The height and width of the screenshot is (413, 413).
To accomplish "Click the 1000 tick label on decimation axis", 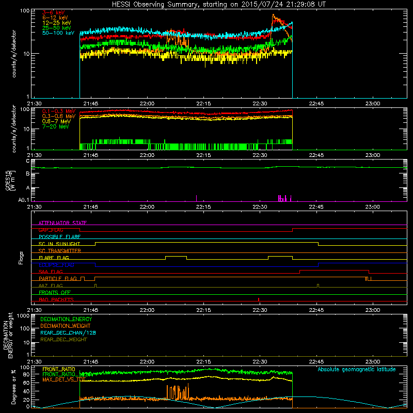I will point(23,315).
